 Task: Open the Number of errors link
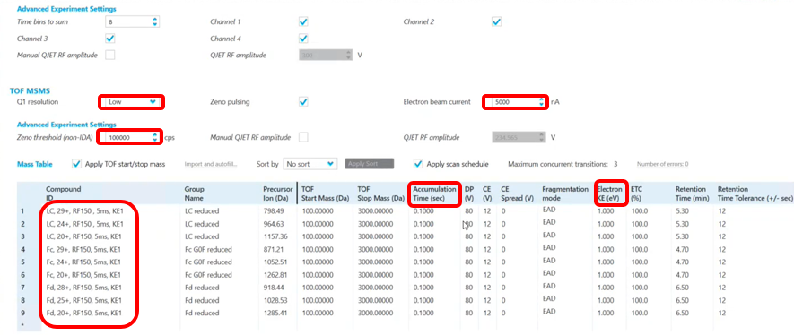[x=662, y=164]
